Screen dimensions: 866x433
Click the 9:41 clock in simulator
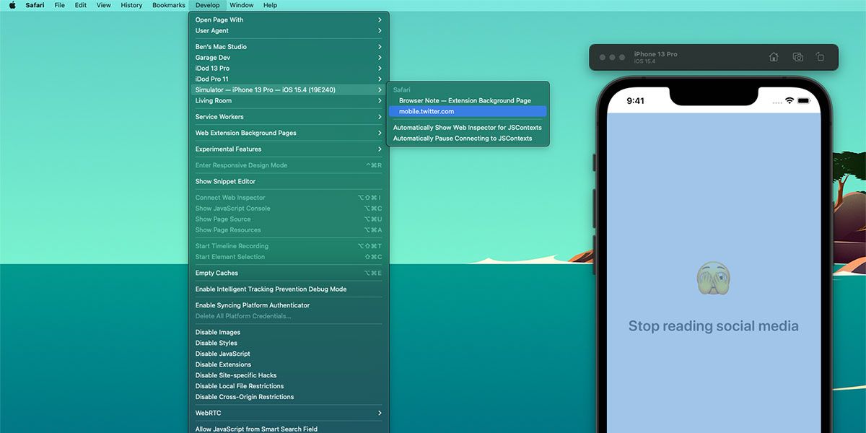[x=635, y=100]
